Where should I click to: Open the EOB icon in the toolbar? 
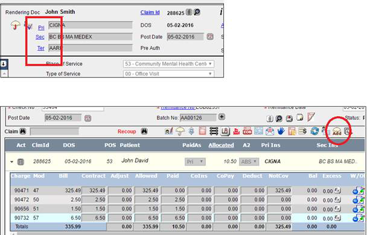[x=247, y=131]
